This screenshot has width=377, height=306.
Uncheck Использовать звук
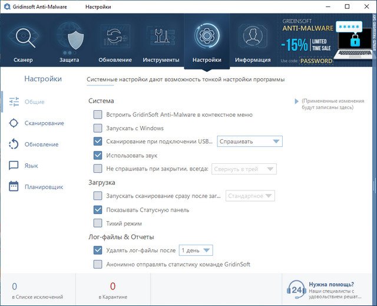pos(98,155)
